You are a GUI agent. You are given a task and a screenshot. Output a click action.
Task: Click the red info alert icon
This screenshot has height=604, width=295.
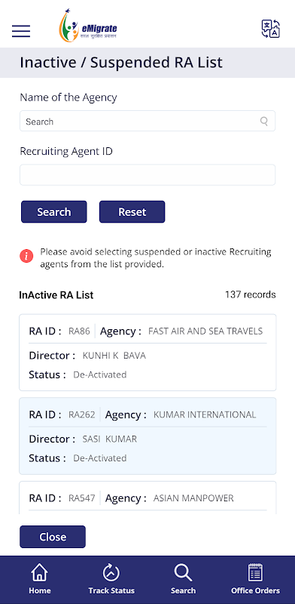pyautogui.click(x=26, y=256)
